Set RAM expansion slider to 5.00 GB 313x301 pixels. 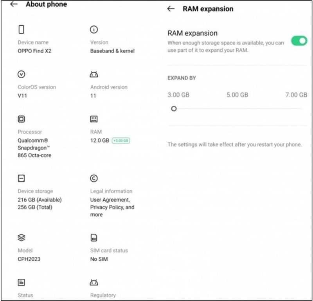click(x=237, y=108)
